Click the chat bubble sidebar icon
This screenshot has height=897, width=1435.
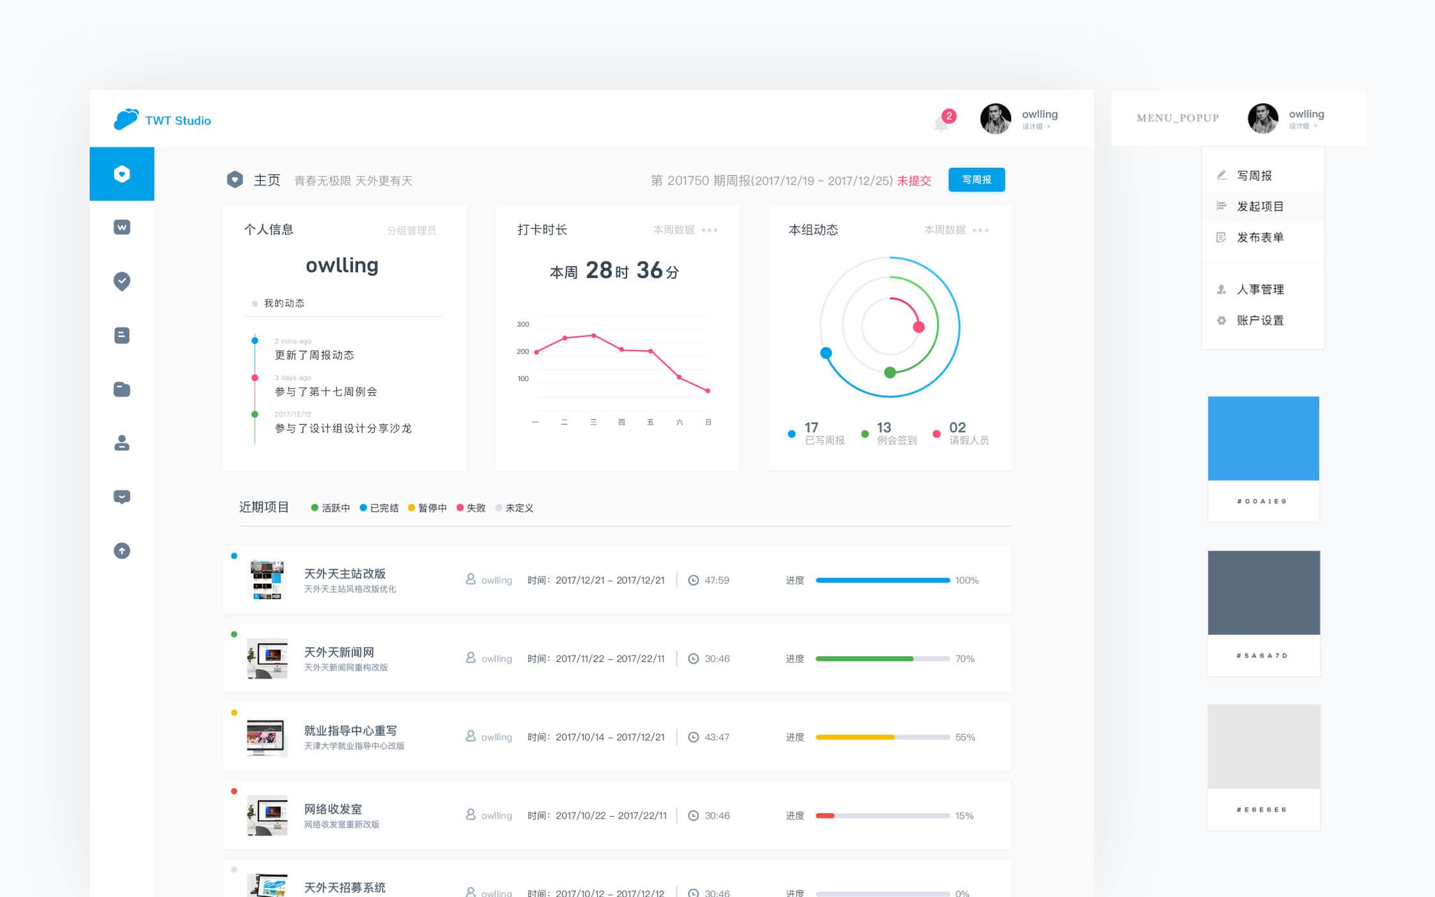click(x=122, y=497)
